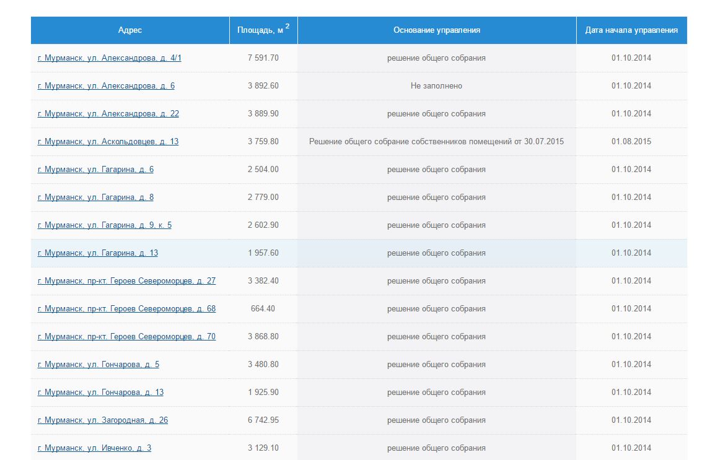This screenshot has height=460, width=723.
Task: Select area value 3 129.10
Action: coord(263,448)
